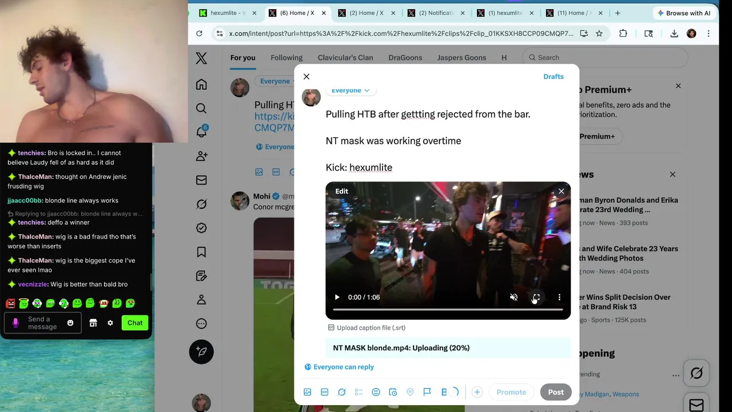The width and height of the screenshot is (732, 412).
Task: Click the flag content-disclosure icon
Action: tap(427, 392)
